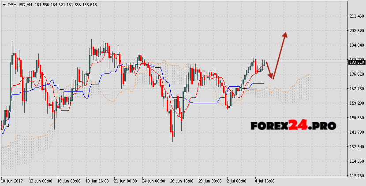The image size is (366, 186).
Task: Click the 150.360 price scale level
Action: (355, 118)
